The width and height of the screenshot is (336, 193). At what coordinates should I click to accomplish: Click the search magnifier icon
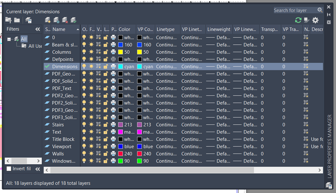coord(320,10)
